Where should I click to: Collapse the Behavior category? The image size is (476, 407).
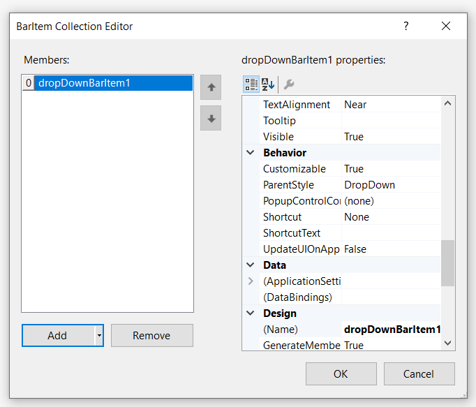point(251,152)
